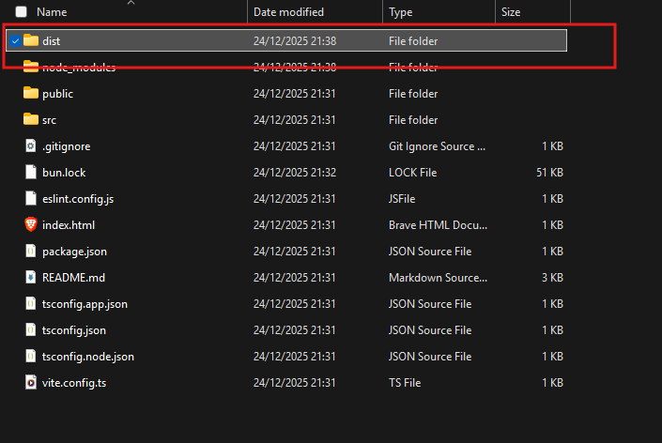Uncheck the dist folder checkbox
This screenshot has height=443, width=662.
[15, 41]
